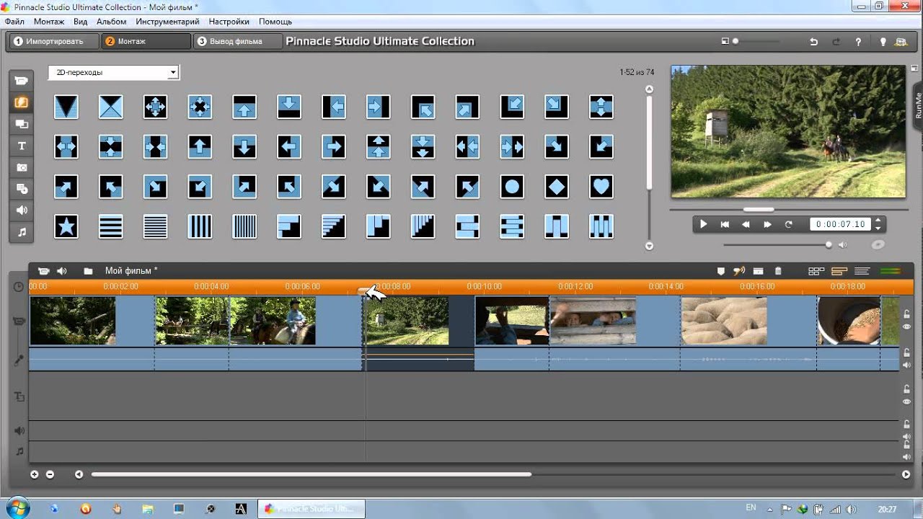Select the diamond-shaped transition
This screenshot has width=923, height=519.
556,187
